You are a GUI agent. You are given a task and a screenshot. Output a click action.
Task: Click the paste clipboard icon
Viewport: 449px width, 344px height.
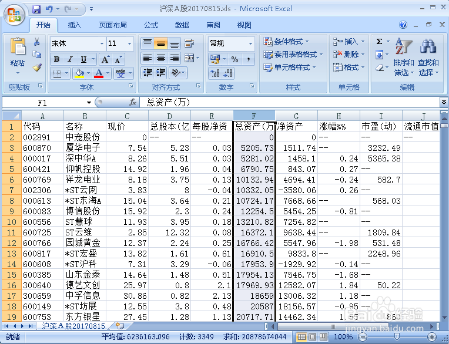18,46
